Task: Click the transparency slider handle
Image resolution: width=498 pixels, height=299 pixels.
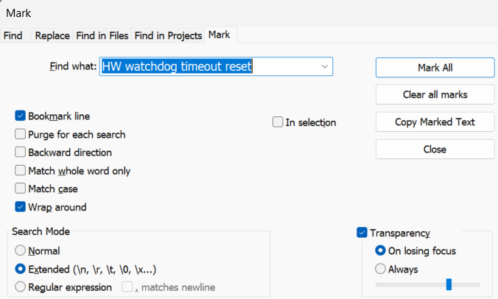Action: [x=449, y=284]
